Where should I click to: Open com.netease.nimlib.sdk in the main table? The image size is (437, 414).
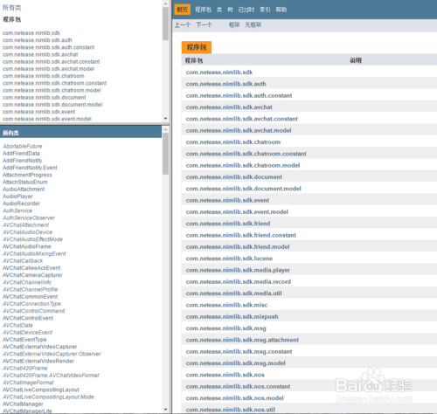[219, 72]
